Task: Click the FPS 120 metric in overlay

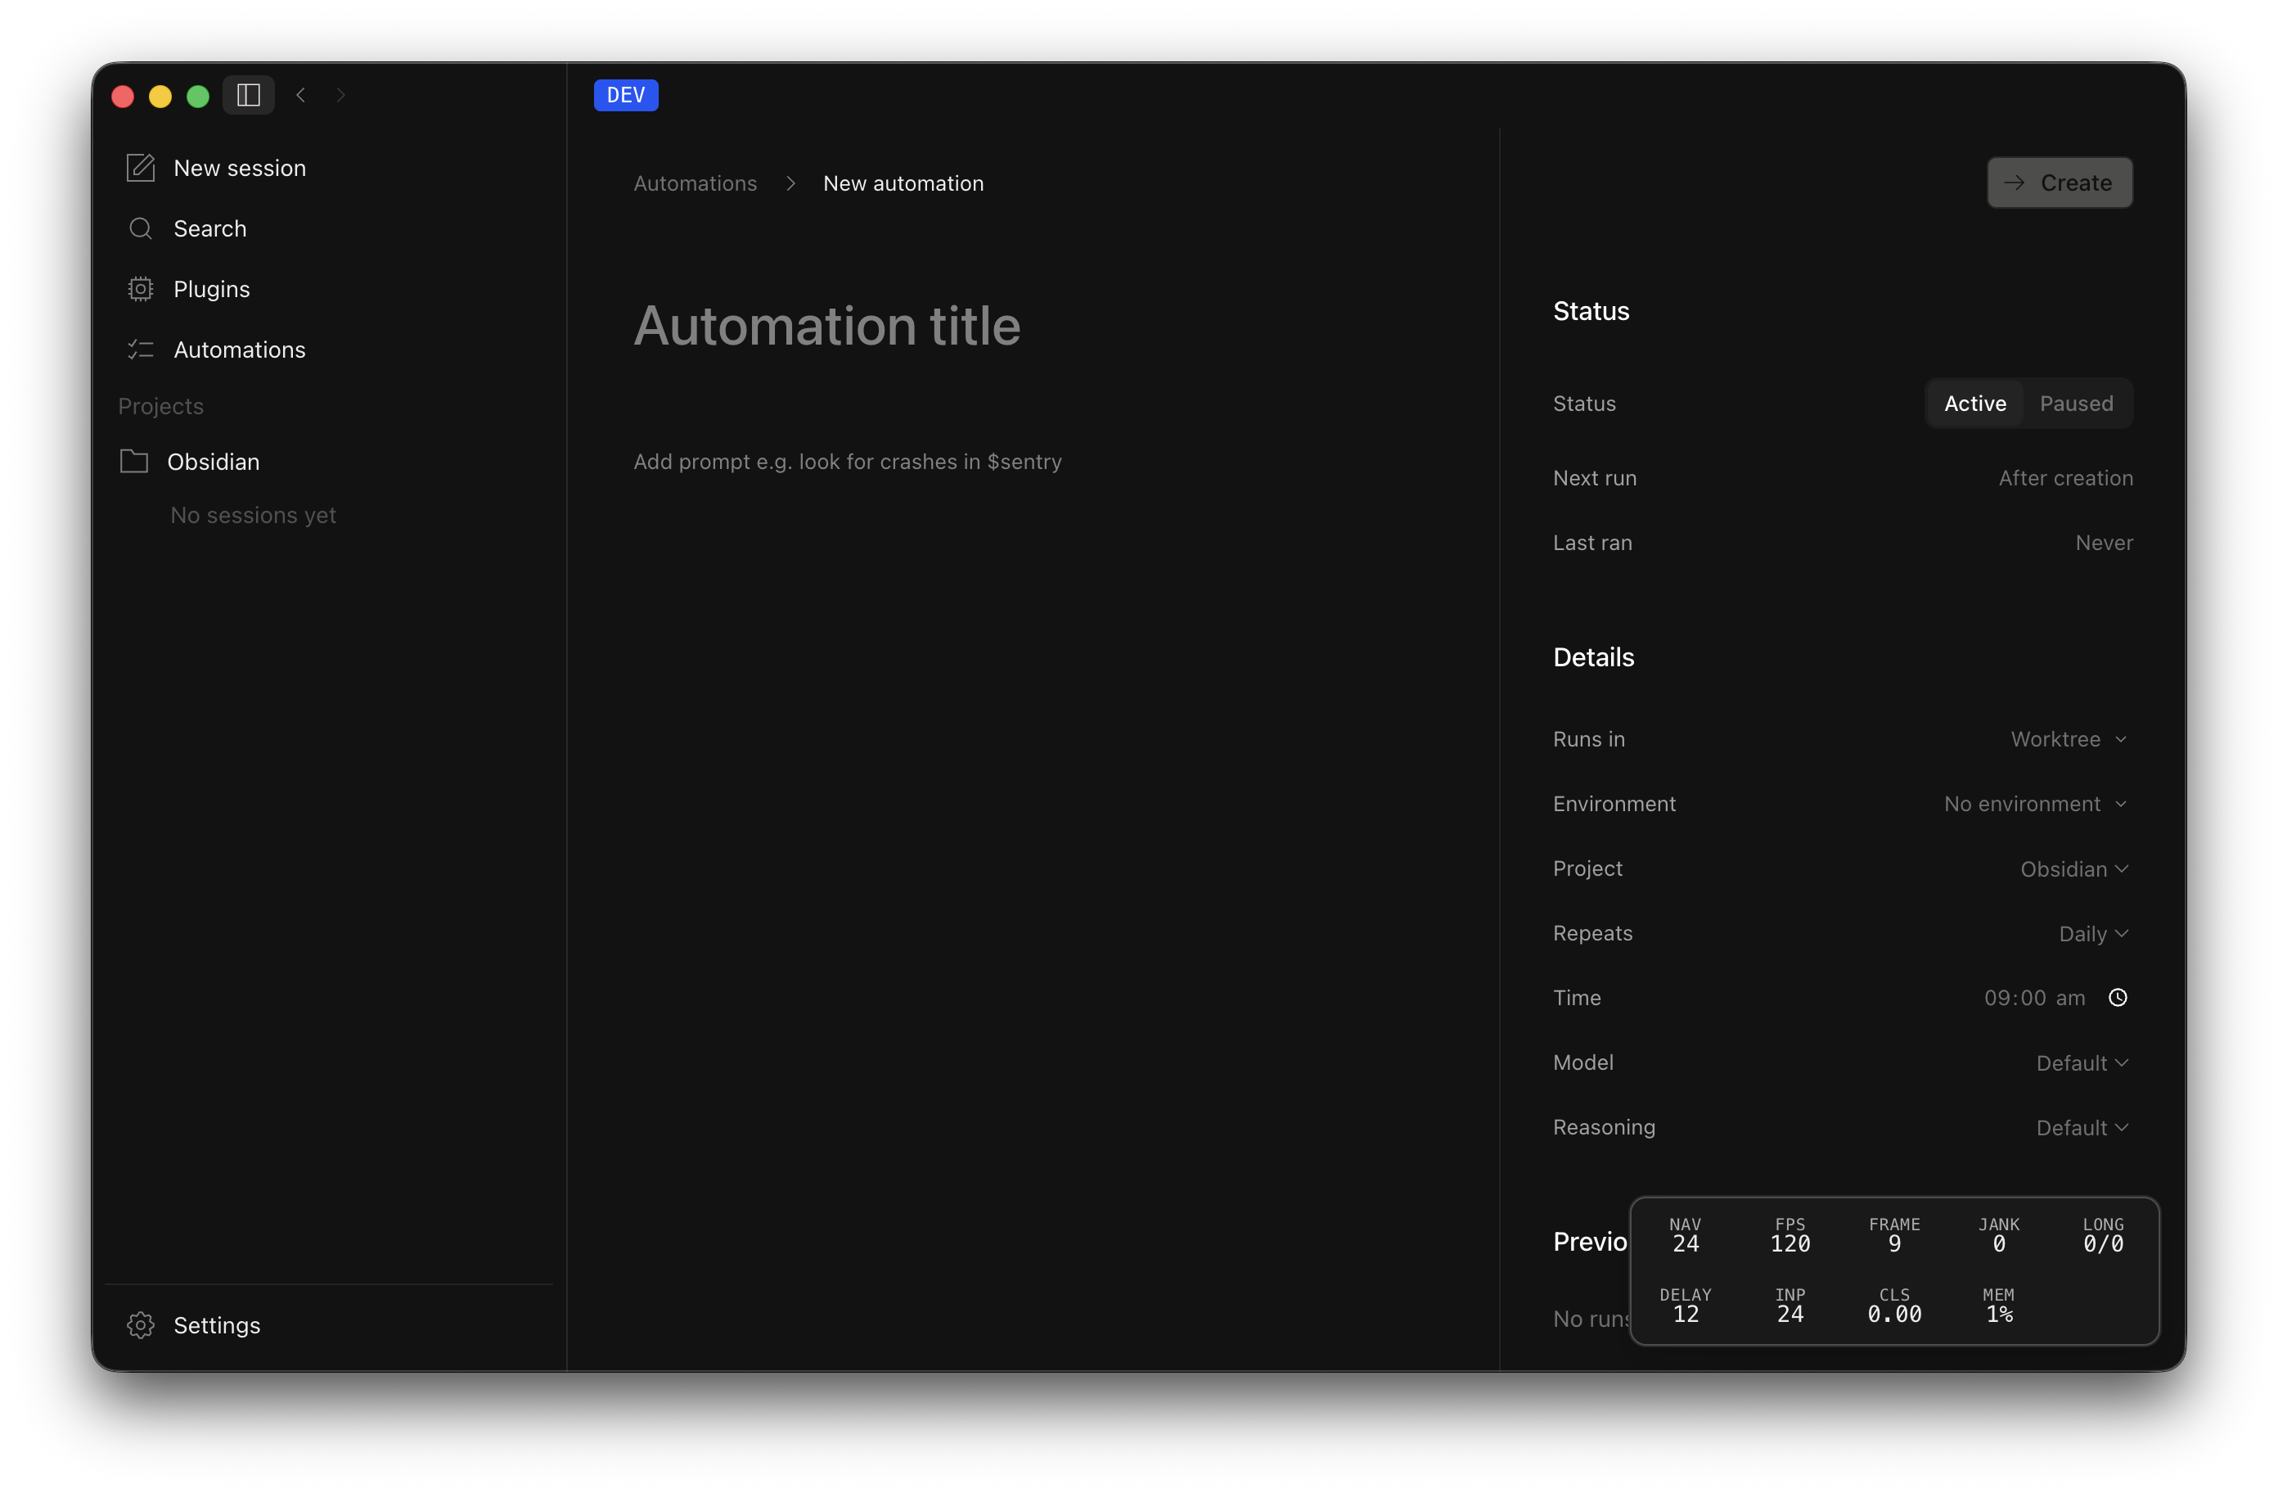Action: [x=1790, y=1234]
